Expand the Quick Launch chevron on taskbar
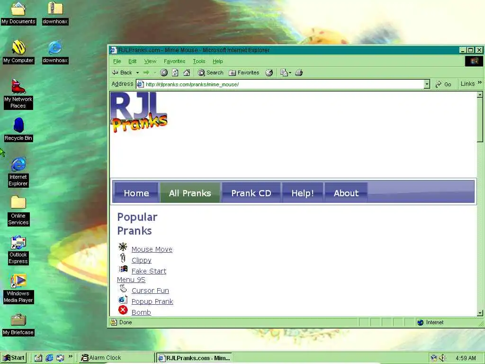Image resolution: width=485 pixels, height=364 pixels. tap(71, 356)
